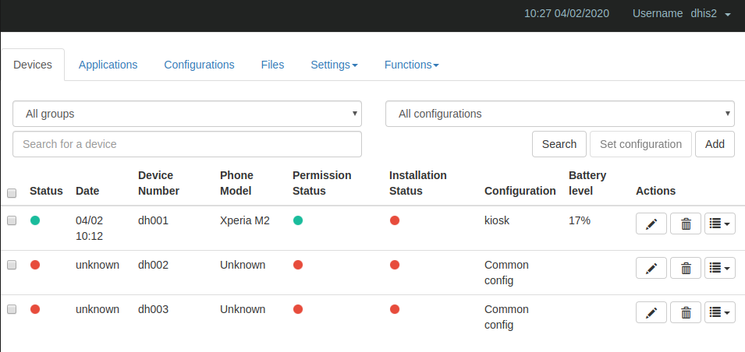
Task: Edit device dh002 with pencil icon
Action: pos(651,268)
